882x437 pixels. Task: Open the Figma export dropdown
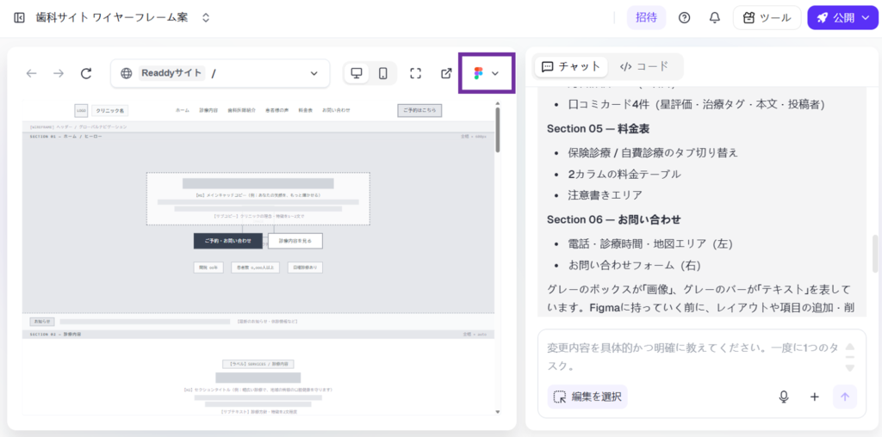(x=487, y=73)
